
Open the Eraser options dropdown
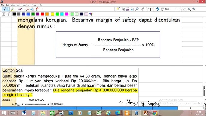point(24,9)
